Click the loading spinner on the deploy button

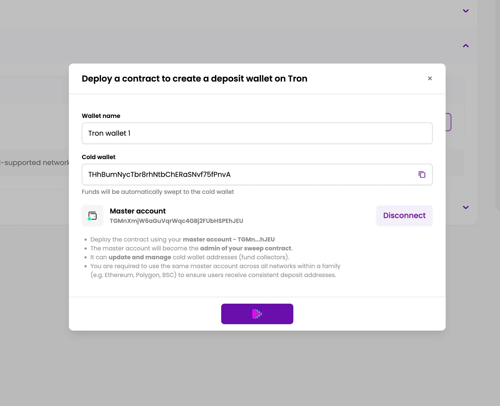(257, 314)
